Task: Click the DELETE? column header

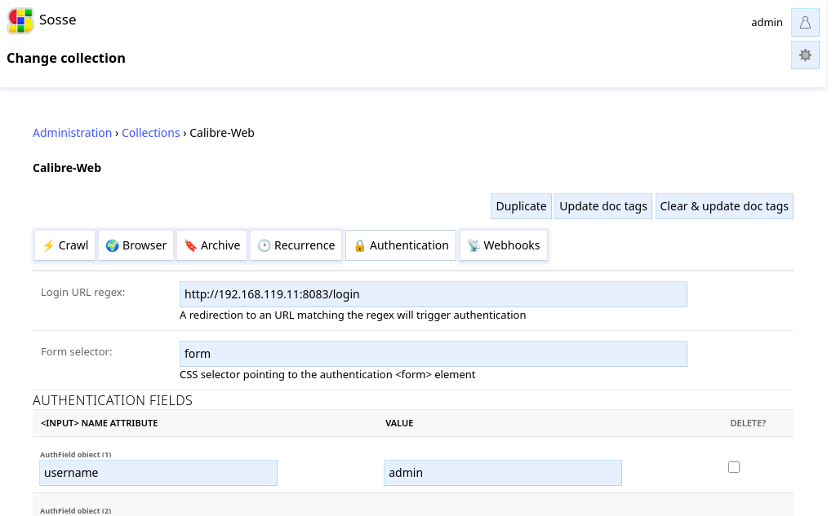Action: pyautogui.click(x=748, y=423)
